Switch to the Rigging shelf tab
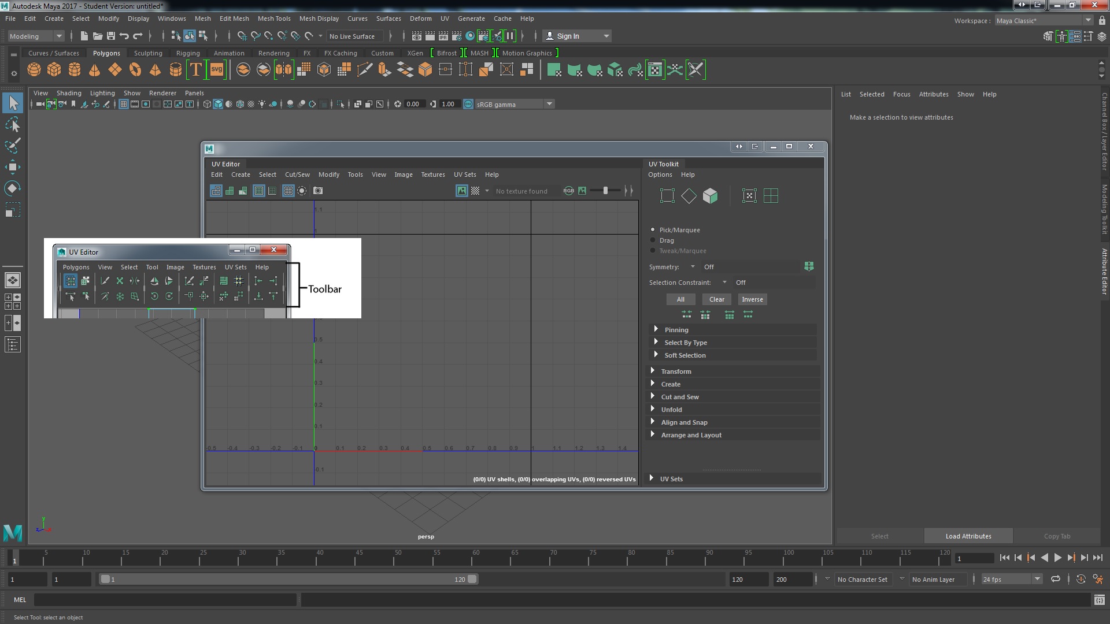Viewport: 1110px width, 624px height. click(188, 53)
